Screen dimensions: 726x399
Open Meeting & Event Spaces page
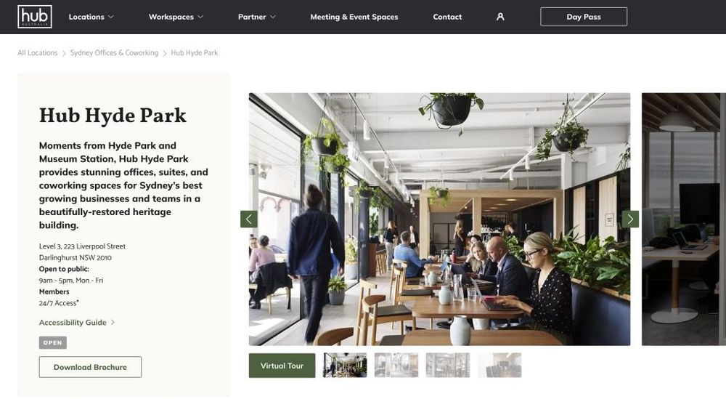(354, 17)
